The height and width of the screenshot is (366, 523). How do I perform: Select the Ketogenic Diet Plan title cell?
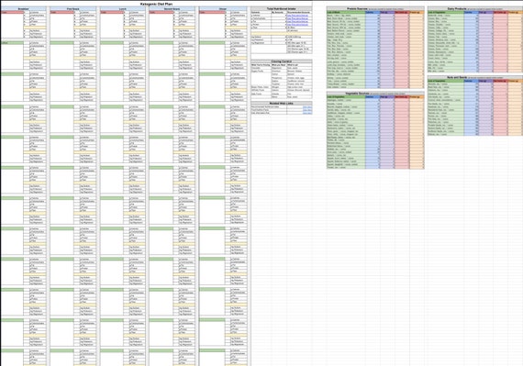point(156,4)
